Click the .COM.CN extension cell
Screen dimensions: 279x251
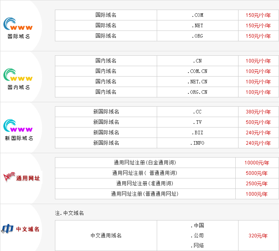point(197,71)
